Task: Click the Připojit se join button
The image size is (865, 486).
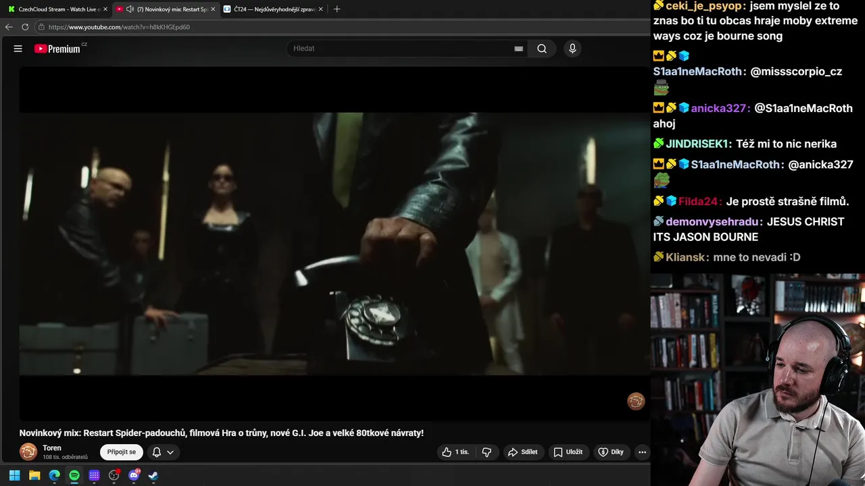Action: click(x=122, y=452)
